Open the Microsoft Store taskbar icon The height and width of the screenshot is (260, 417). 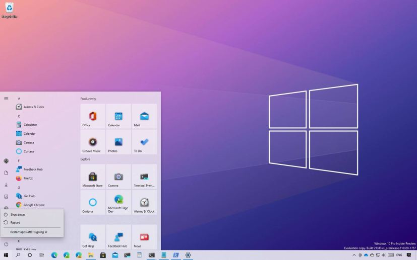[103, 255]
